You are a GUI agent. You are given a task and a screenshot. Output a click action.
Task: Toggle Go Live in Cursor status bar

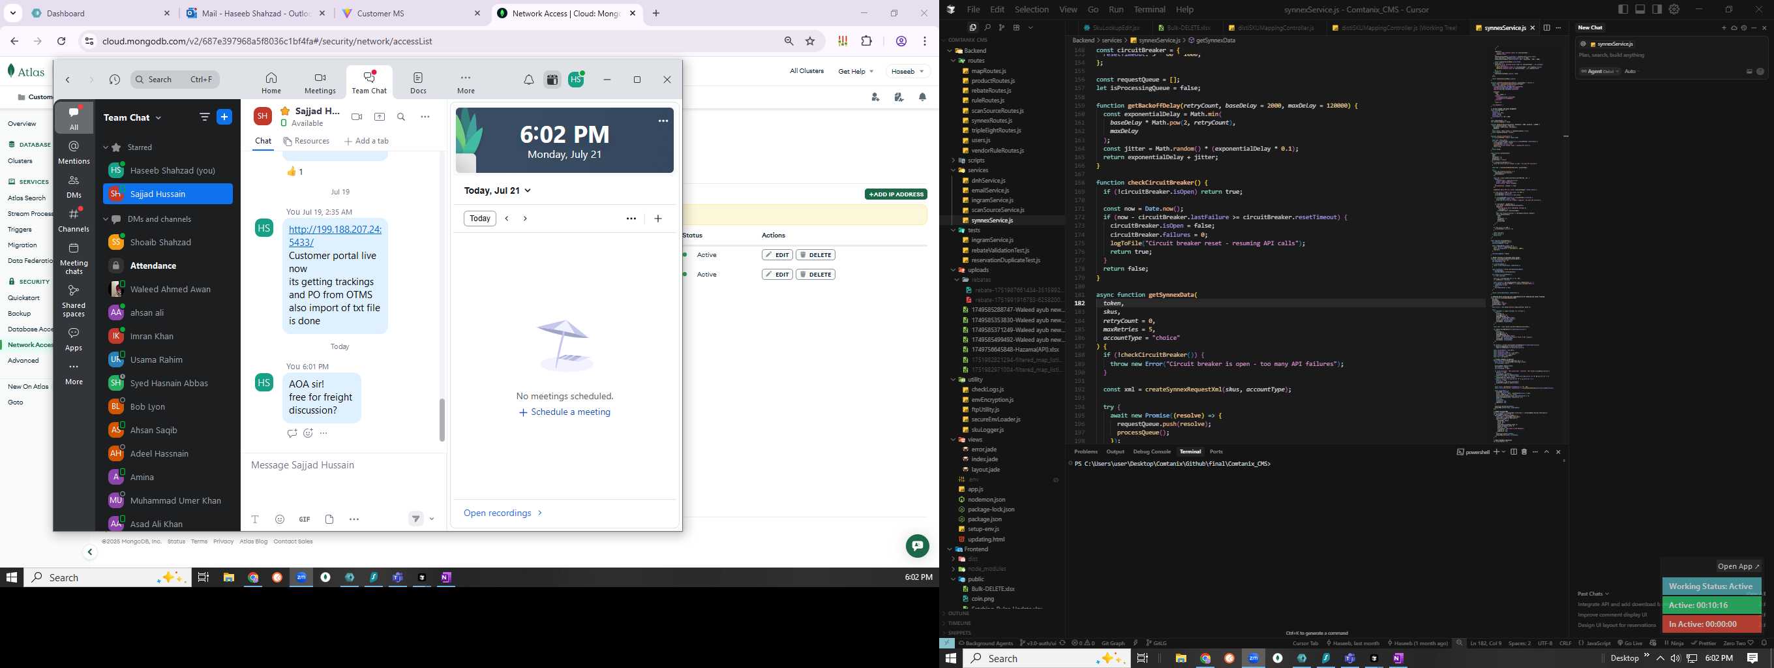(x=1630, y=643)
